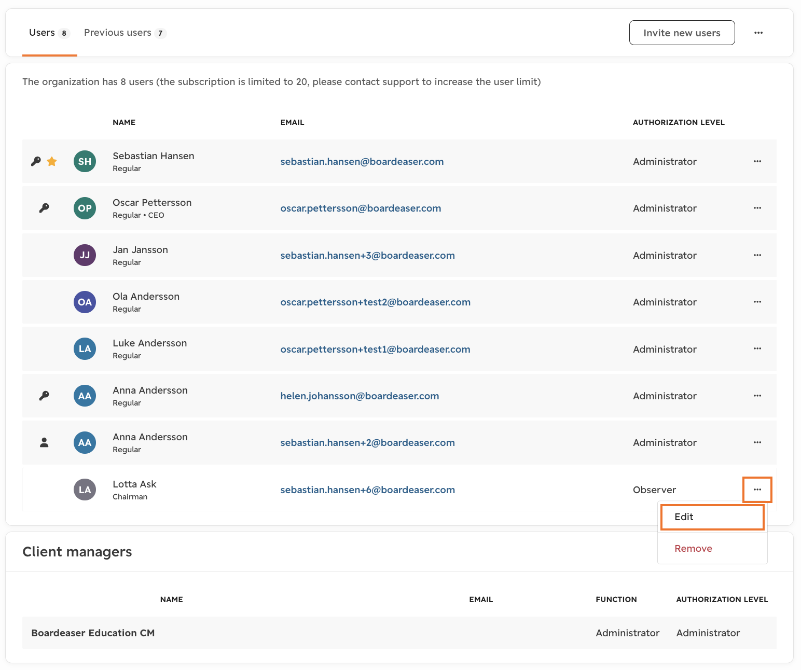Click the key icon on helen.johansson row
801x670 pixels.
pyautogui.click(x=44, y=396)
